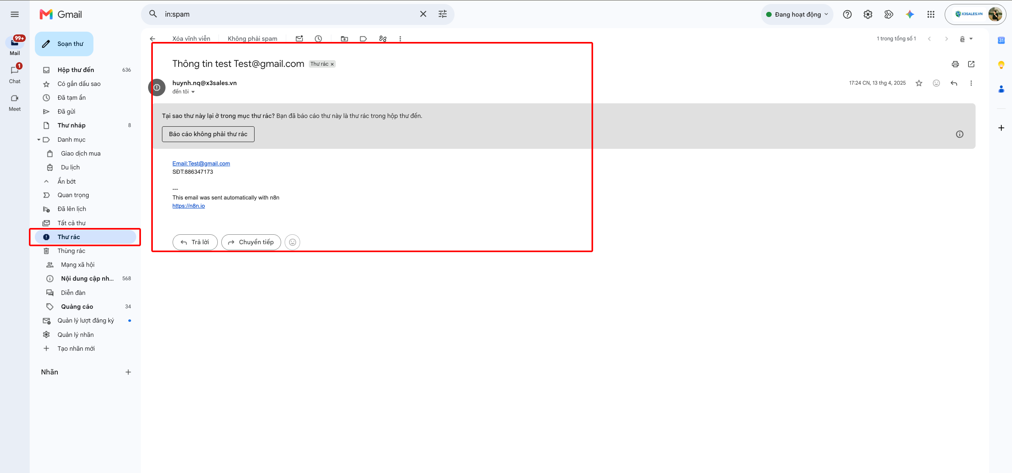
Task: Open the Google apps grid
Action: (931, 14)
